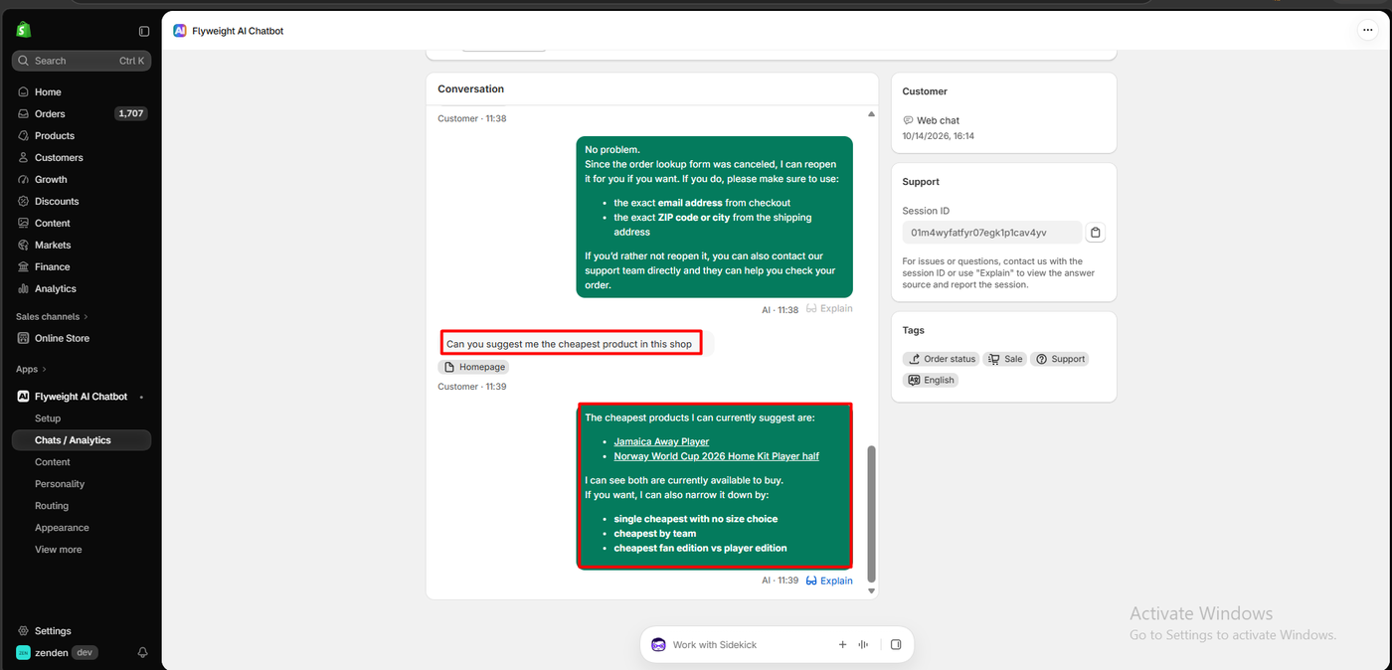Screen dimensions: 1392x670
Task: Click View more in app submenu
Action: pos(82,550)
